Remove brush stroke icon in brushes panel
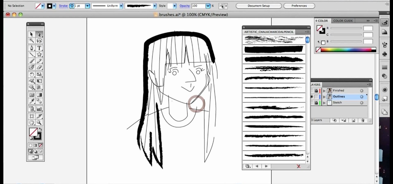 (x=298, y=166)
